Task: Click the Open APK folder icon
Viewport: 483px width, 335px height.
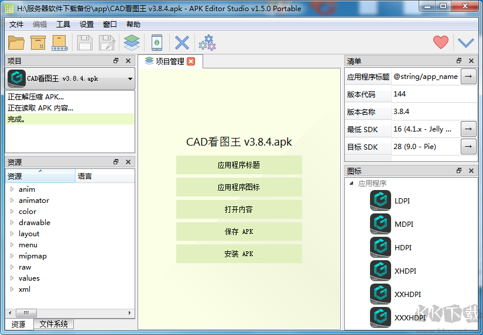Action: point(16,43)
